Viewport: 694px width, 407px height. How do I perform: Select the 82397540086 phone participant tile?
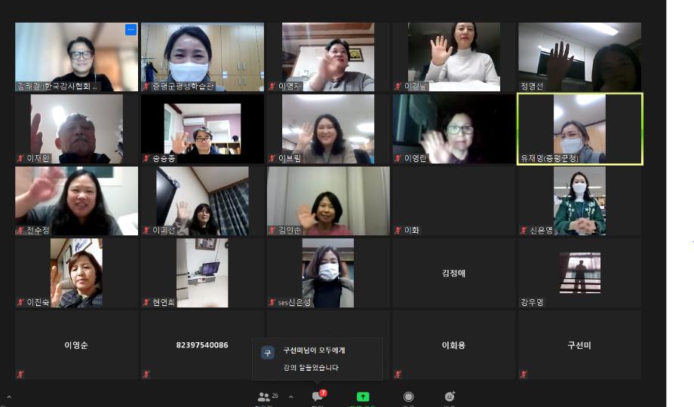pos(202,345)
